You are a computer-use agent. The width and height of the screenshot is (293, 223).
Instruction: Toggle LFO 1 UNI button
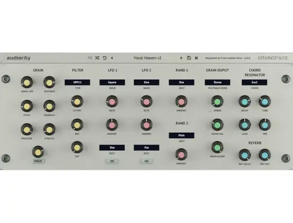coord(112,161)
